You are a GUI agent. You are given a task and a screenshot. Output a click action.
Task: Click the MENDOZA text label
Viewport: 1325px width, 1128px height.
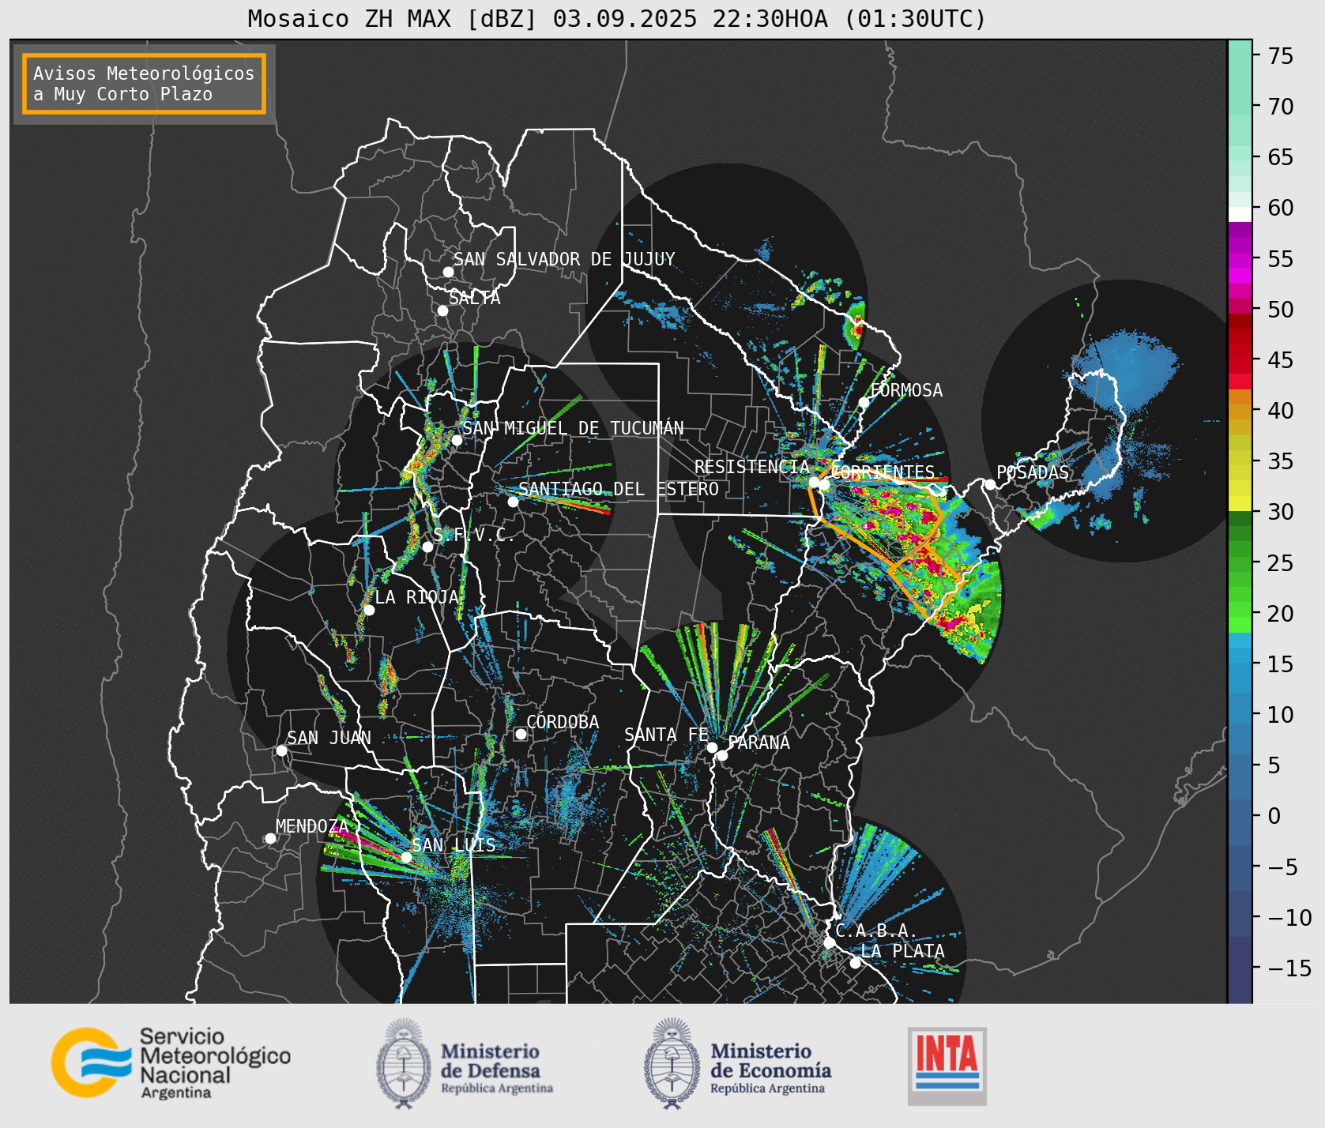(x=312, y=826)
